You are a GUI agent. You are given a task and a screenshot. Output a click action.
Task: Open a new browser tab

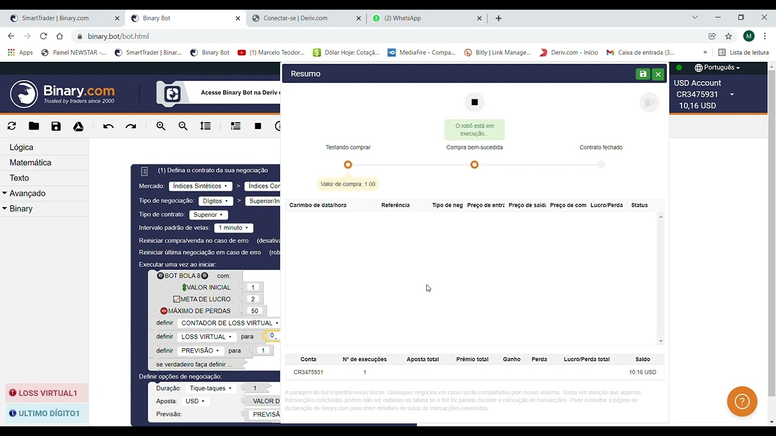coord(498,18)
